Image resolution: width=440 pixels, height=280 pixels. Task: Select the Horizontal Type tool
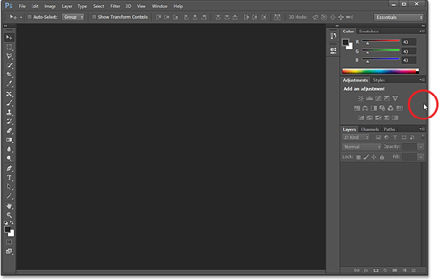[x=9, y=177]
